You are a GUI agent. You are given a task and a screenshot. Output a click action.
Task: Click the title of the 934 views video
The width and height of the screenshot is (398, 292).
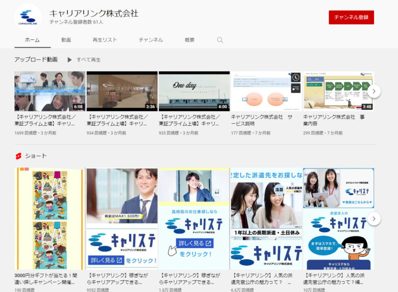[117, 120]
